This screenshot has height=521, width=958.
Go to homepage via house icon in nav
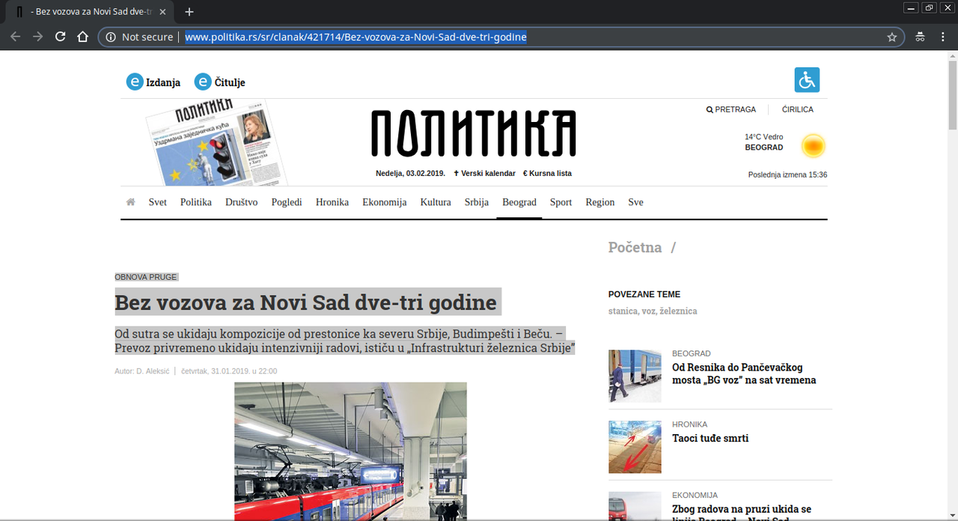(131, 202)
